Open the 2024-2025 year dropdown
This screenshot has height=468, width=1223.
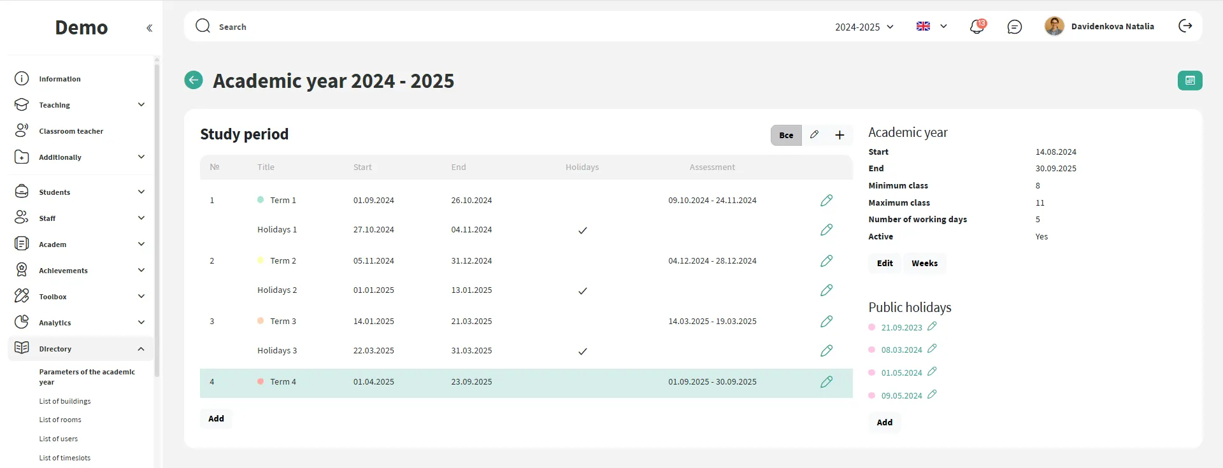pyautogui.click(x=864, y=27)
